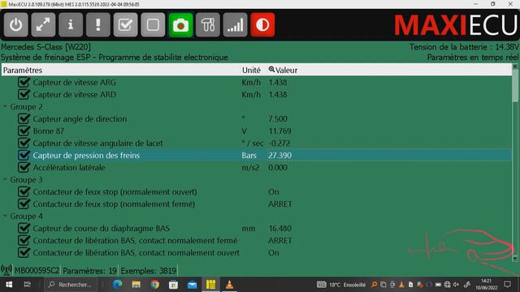Switch to the MaxiECU yellow taskbar icon
This screenshot has width=520, height=292.
click(x=211, y=285)
